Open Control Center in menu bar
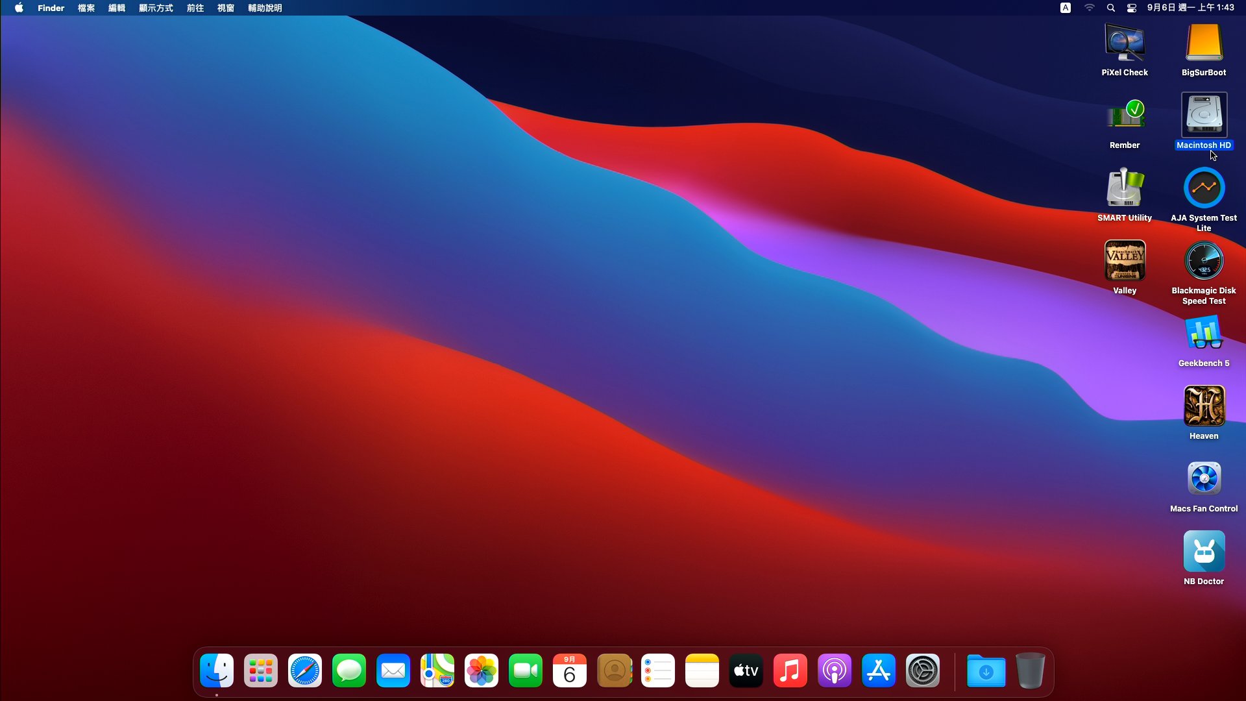This screenshot has height=701, width=1246. [x=1131, y=8]
